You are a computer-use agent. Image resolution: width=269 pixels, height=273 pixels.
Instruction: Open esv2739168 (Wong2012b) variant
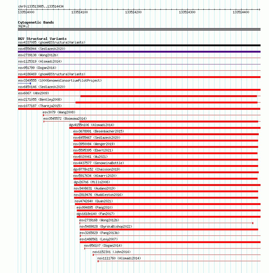tap(99, 220)
